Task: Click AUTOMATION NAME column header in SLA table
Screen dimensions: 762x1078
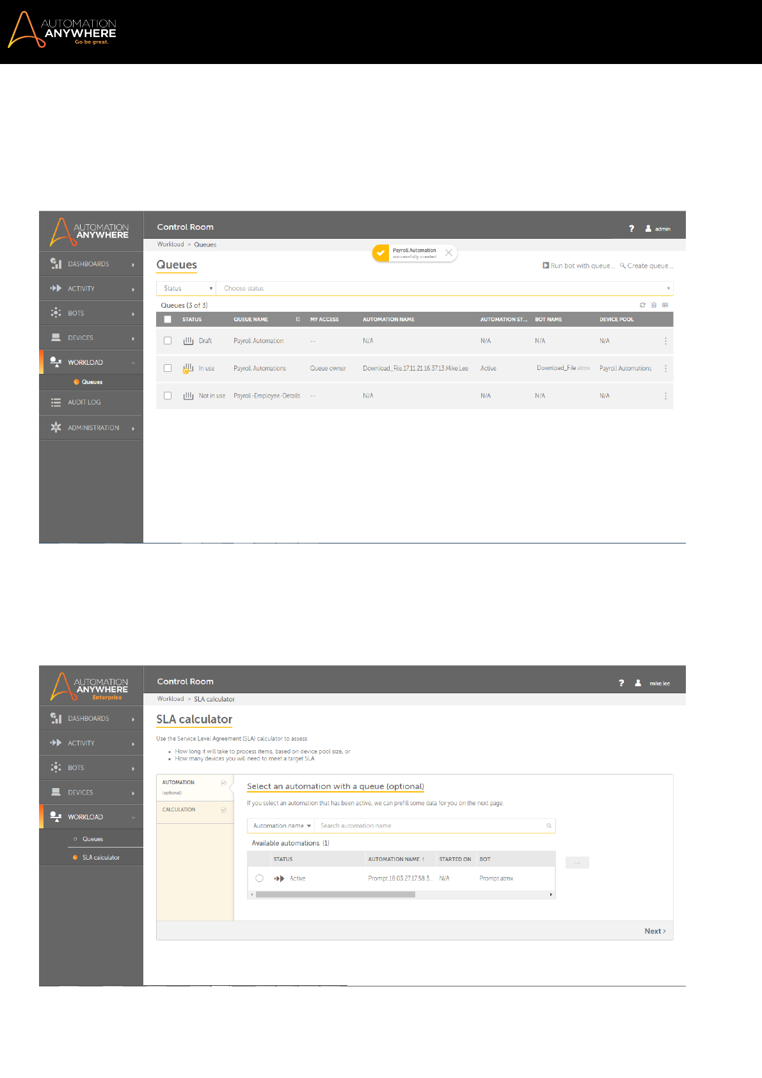Action: (x=396, y=859)
